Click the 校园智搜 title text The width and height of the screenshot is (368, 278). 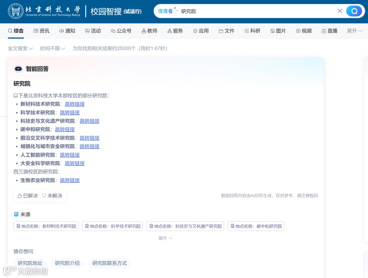point(106,11)
